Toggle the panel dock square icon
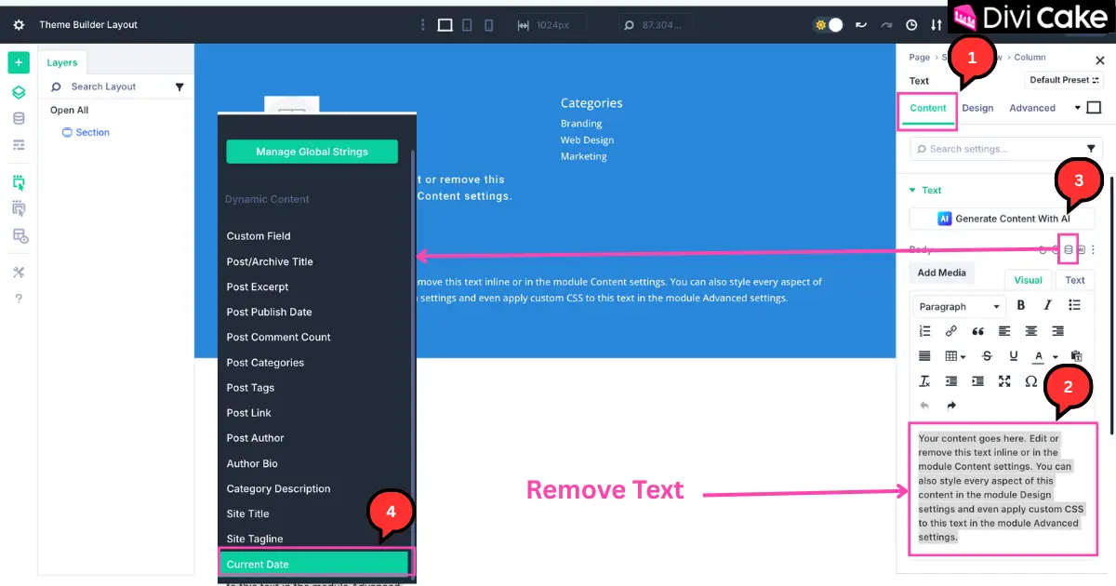The width and height of the screenshot is (1116, 586). click(x=1094, y=108)
